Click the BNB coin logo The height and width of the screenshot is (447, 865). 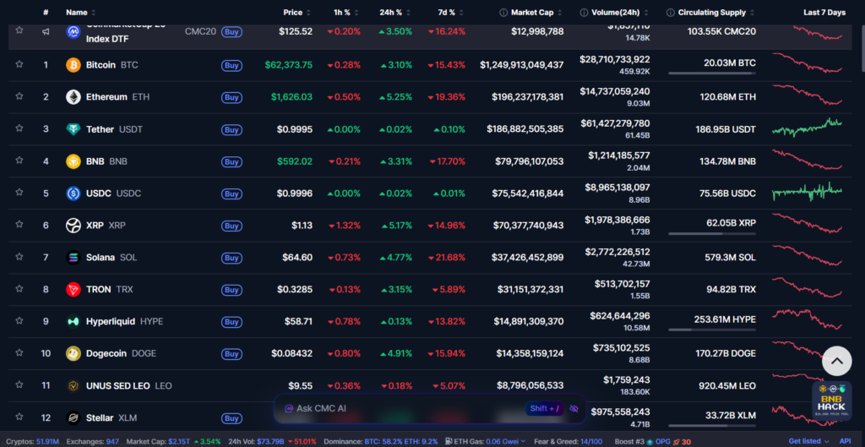(73, 161)
